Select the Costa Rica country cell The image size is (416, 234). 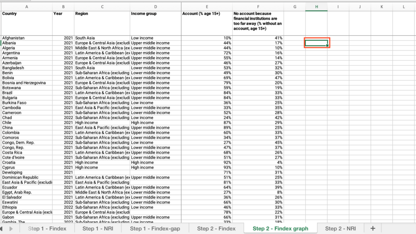point(26,152)
